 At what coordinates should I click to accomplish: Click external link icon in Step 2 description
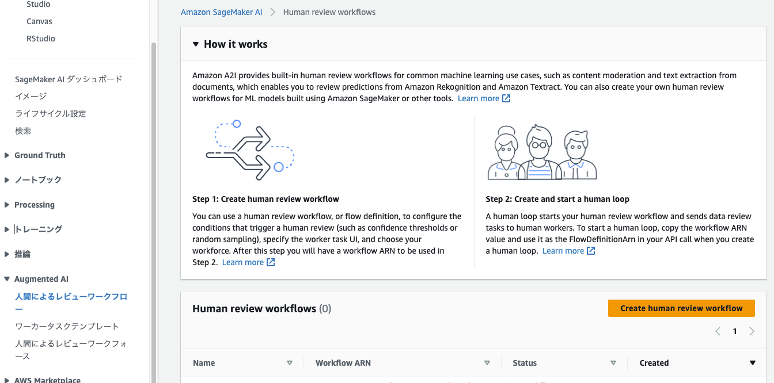click(x=591, y=251)
